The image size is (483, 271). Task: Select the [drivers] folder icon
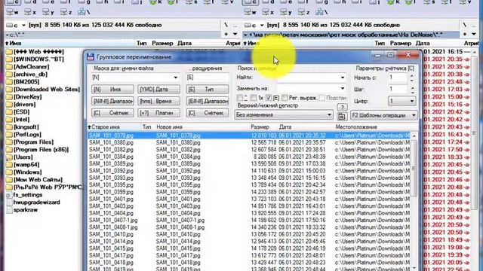(9, 105)
